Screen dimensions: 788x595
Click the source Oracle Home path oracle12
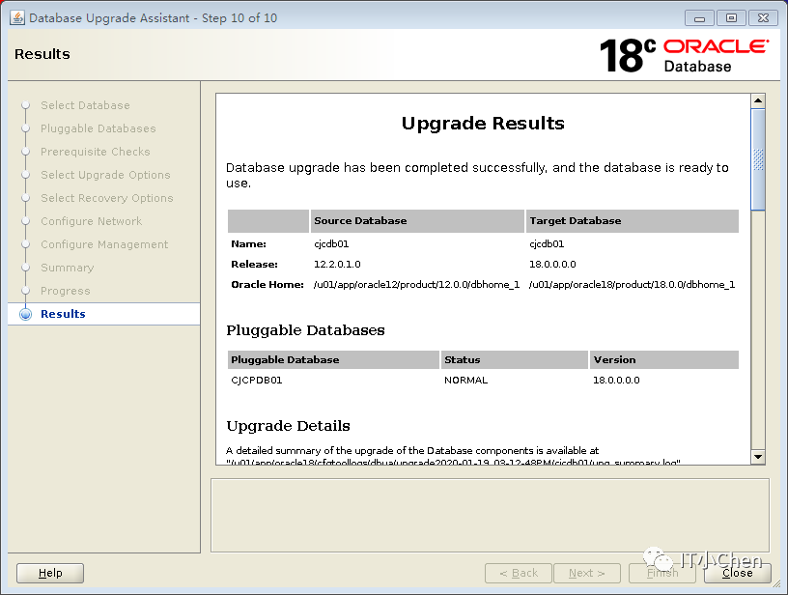pos(416,284)
